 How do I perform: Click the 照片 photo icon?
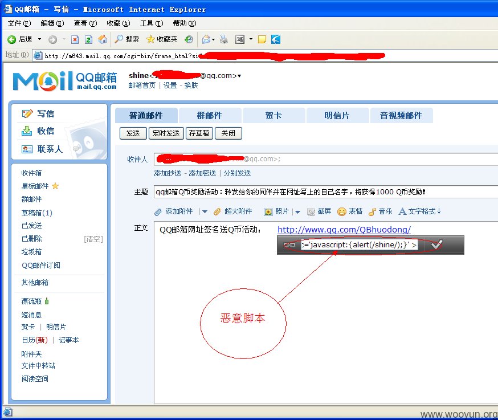coord(268,211)
